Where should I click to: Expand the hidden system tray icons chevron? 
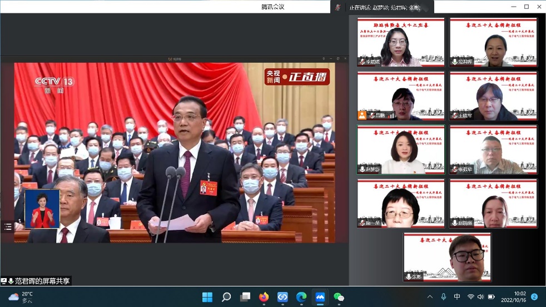coord(429,297)
